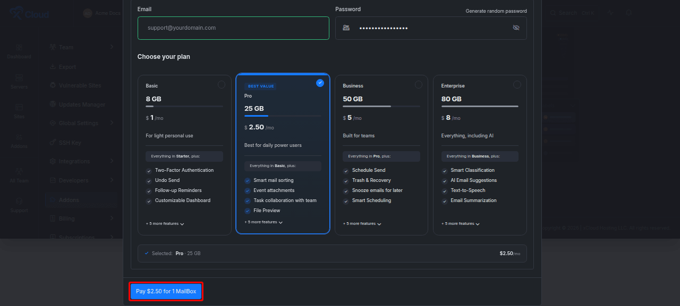The image size is (680, 306).
Task: Click the Schedule Send feature text
Action: [x=369, y=170]
